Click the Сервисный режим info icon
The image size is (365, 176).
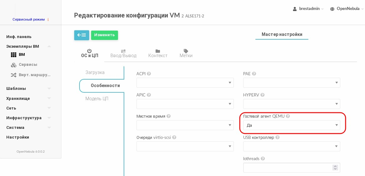48,20
